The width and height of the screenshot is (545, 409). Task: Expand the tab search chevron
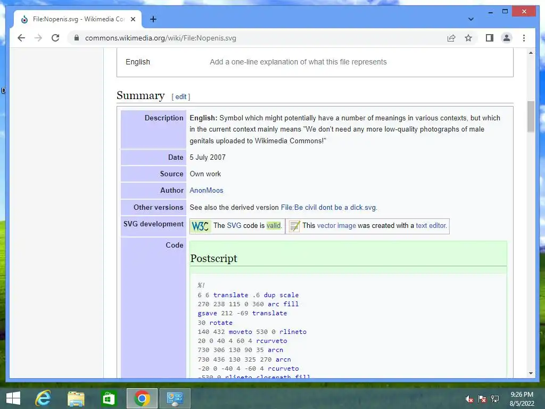click(470, 19)
